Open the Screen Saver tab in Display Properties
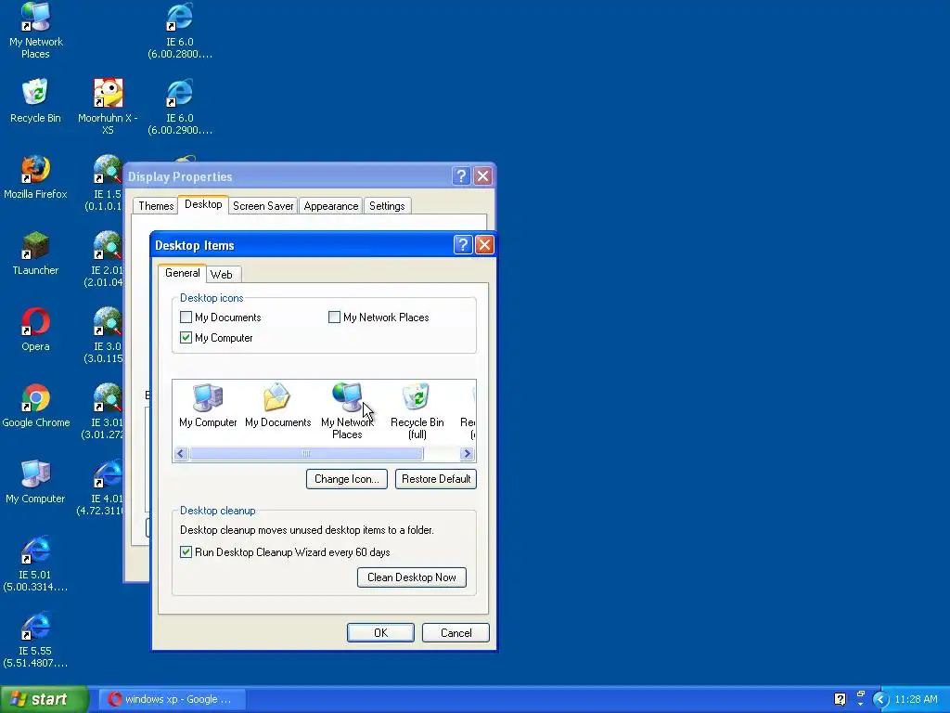This screenshot has width=950, height=713. (263, 206)
